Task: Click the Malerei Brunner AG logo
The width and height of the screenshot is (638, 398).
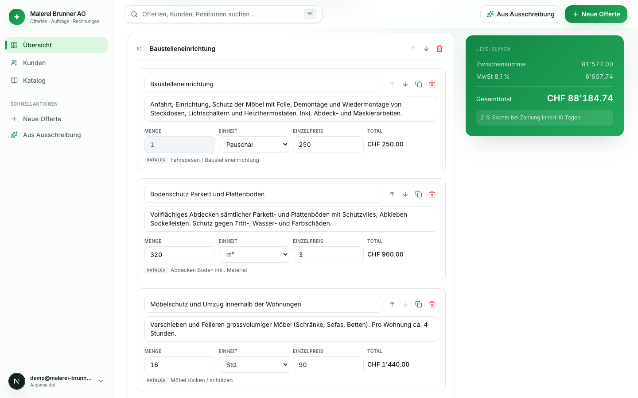Action: [x=17, y=17]
